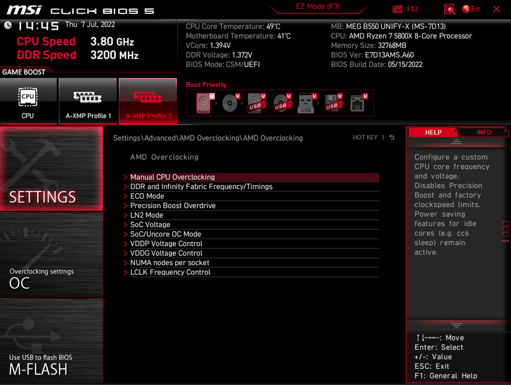Open the OC overclocking settings panel
This screenshot has width=511, height=385.
coord(51,255)
